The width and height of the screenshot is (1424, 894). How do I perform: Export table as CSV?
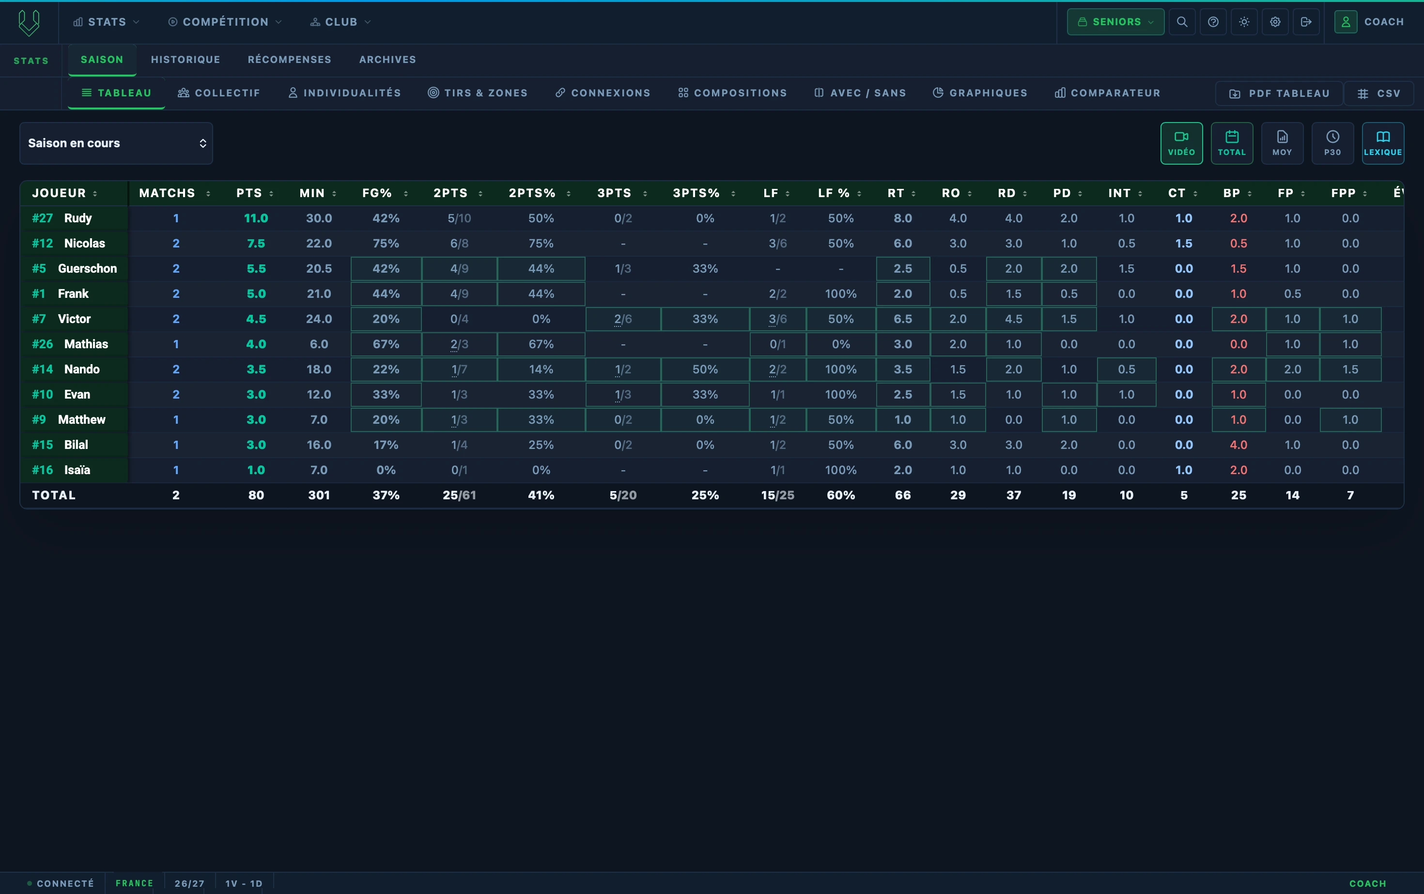tap(1378, 93)
